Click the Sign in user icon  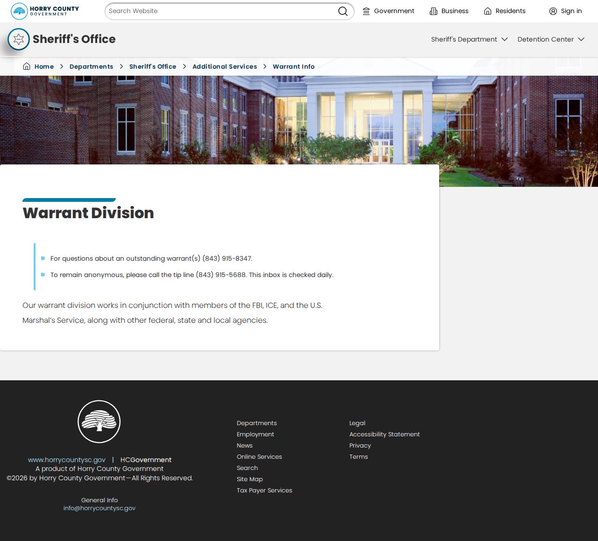pos(553,11)
